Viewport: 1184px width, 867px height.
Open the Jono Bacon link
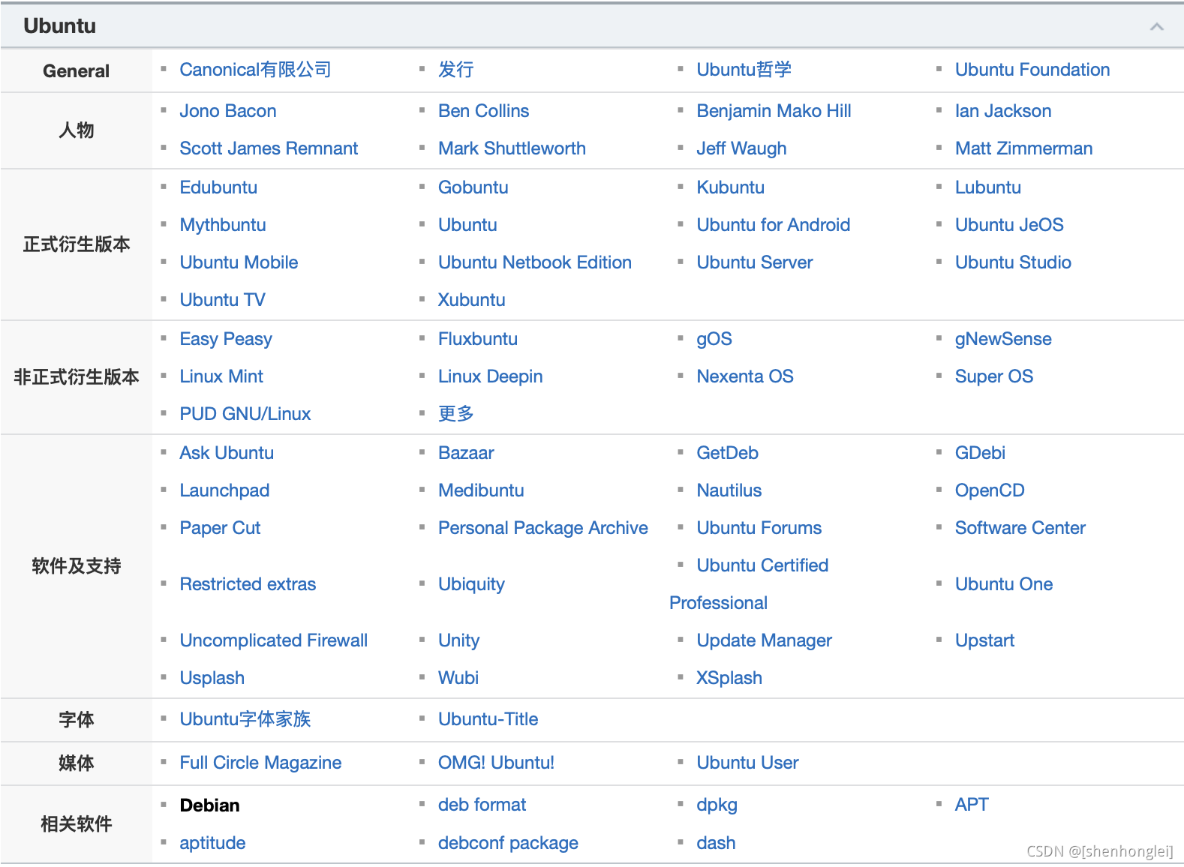point(228,111)
